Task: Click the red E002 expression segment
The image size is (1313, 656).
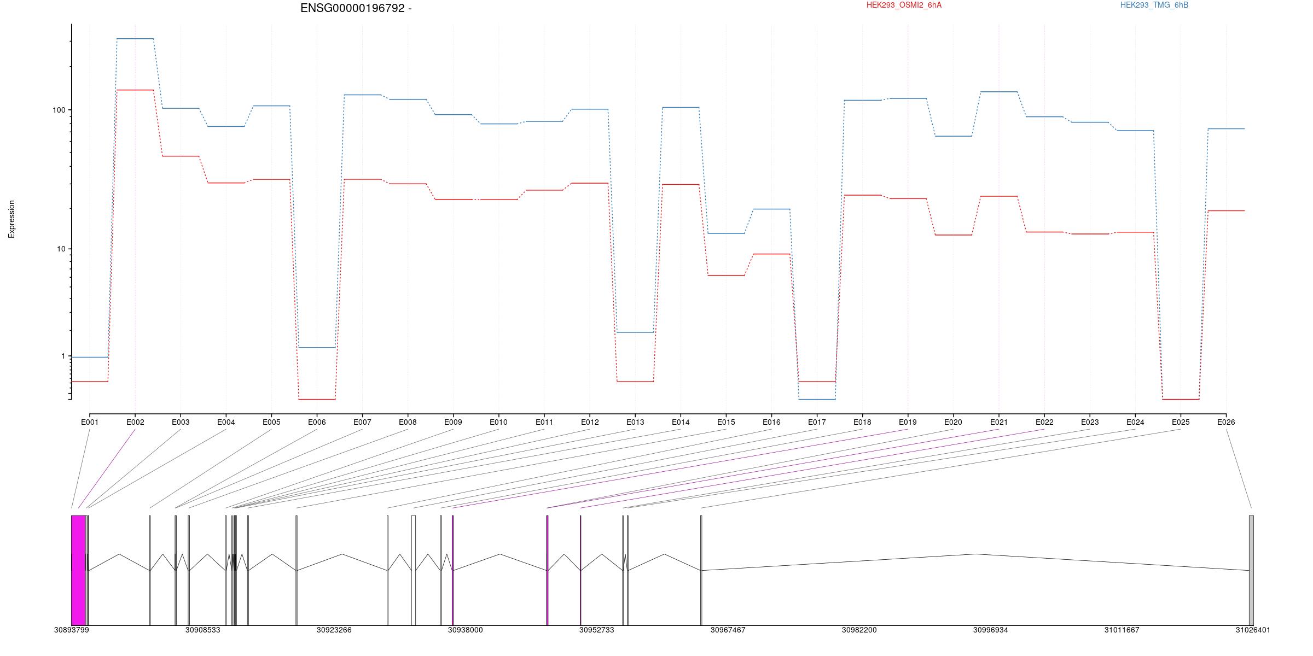Action: 135,90
